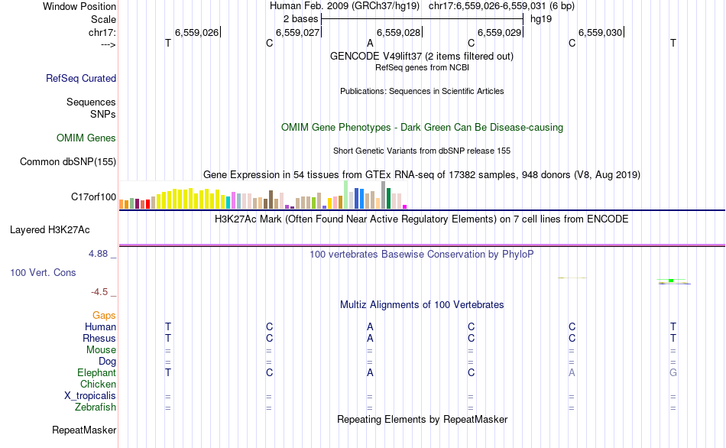Click the dark green GTEx expression bar
The width and height of the screenshot is (726, 448).
click(x=389, y=198)
